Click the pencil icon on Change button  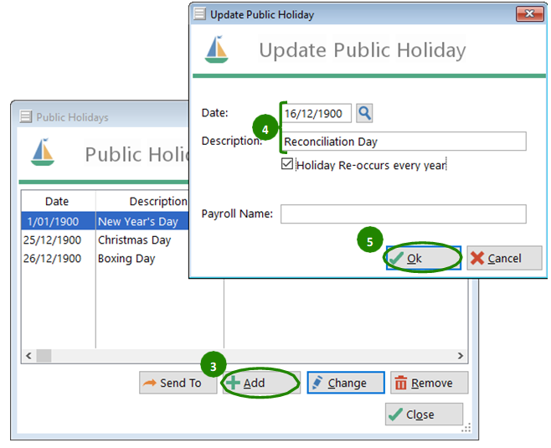pos(317,383)
